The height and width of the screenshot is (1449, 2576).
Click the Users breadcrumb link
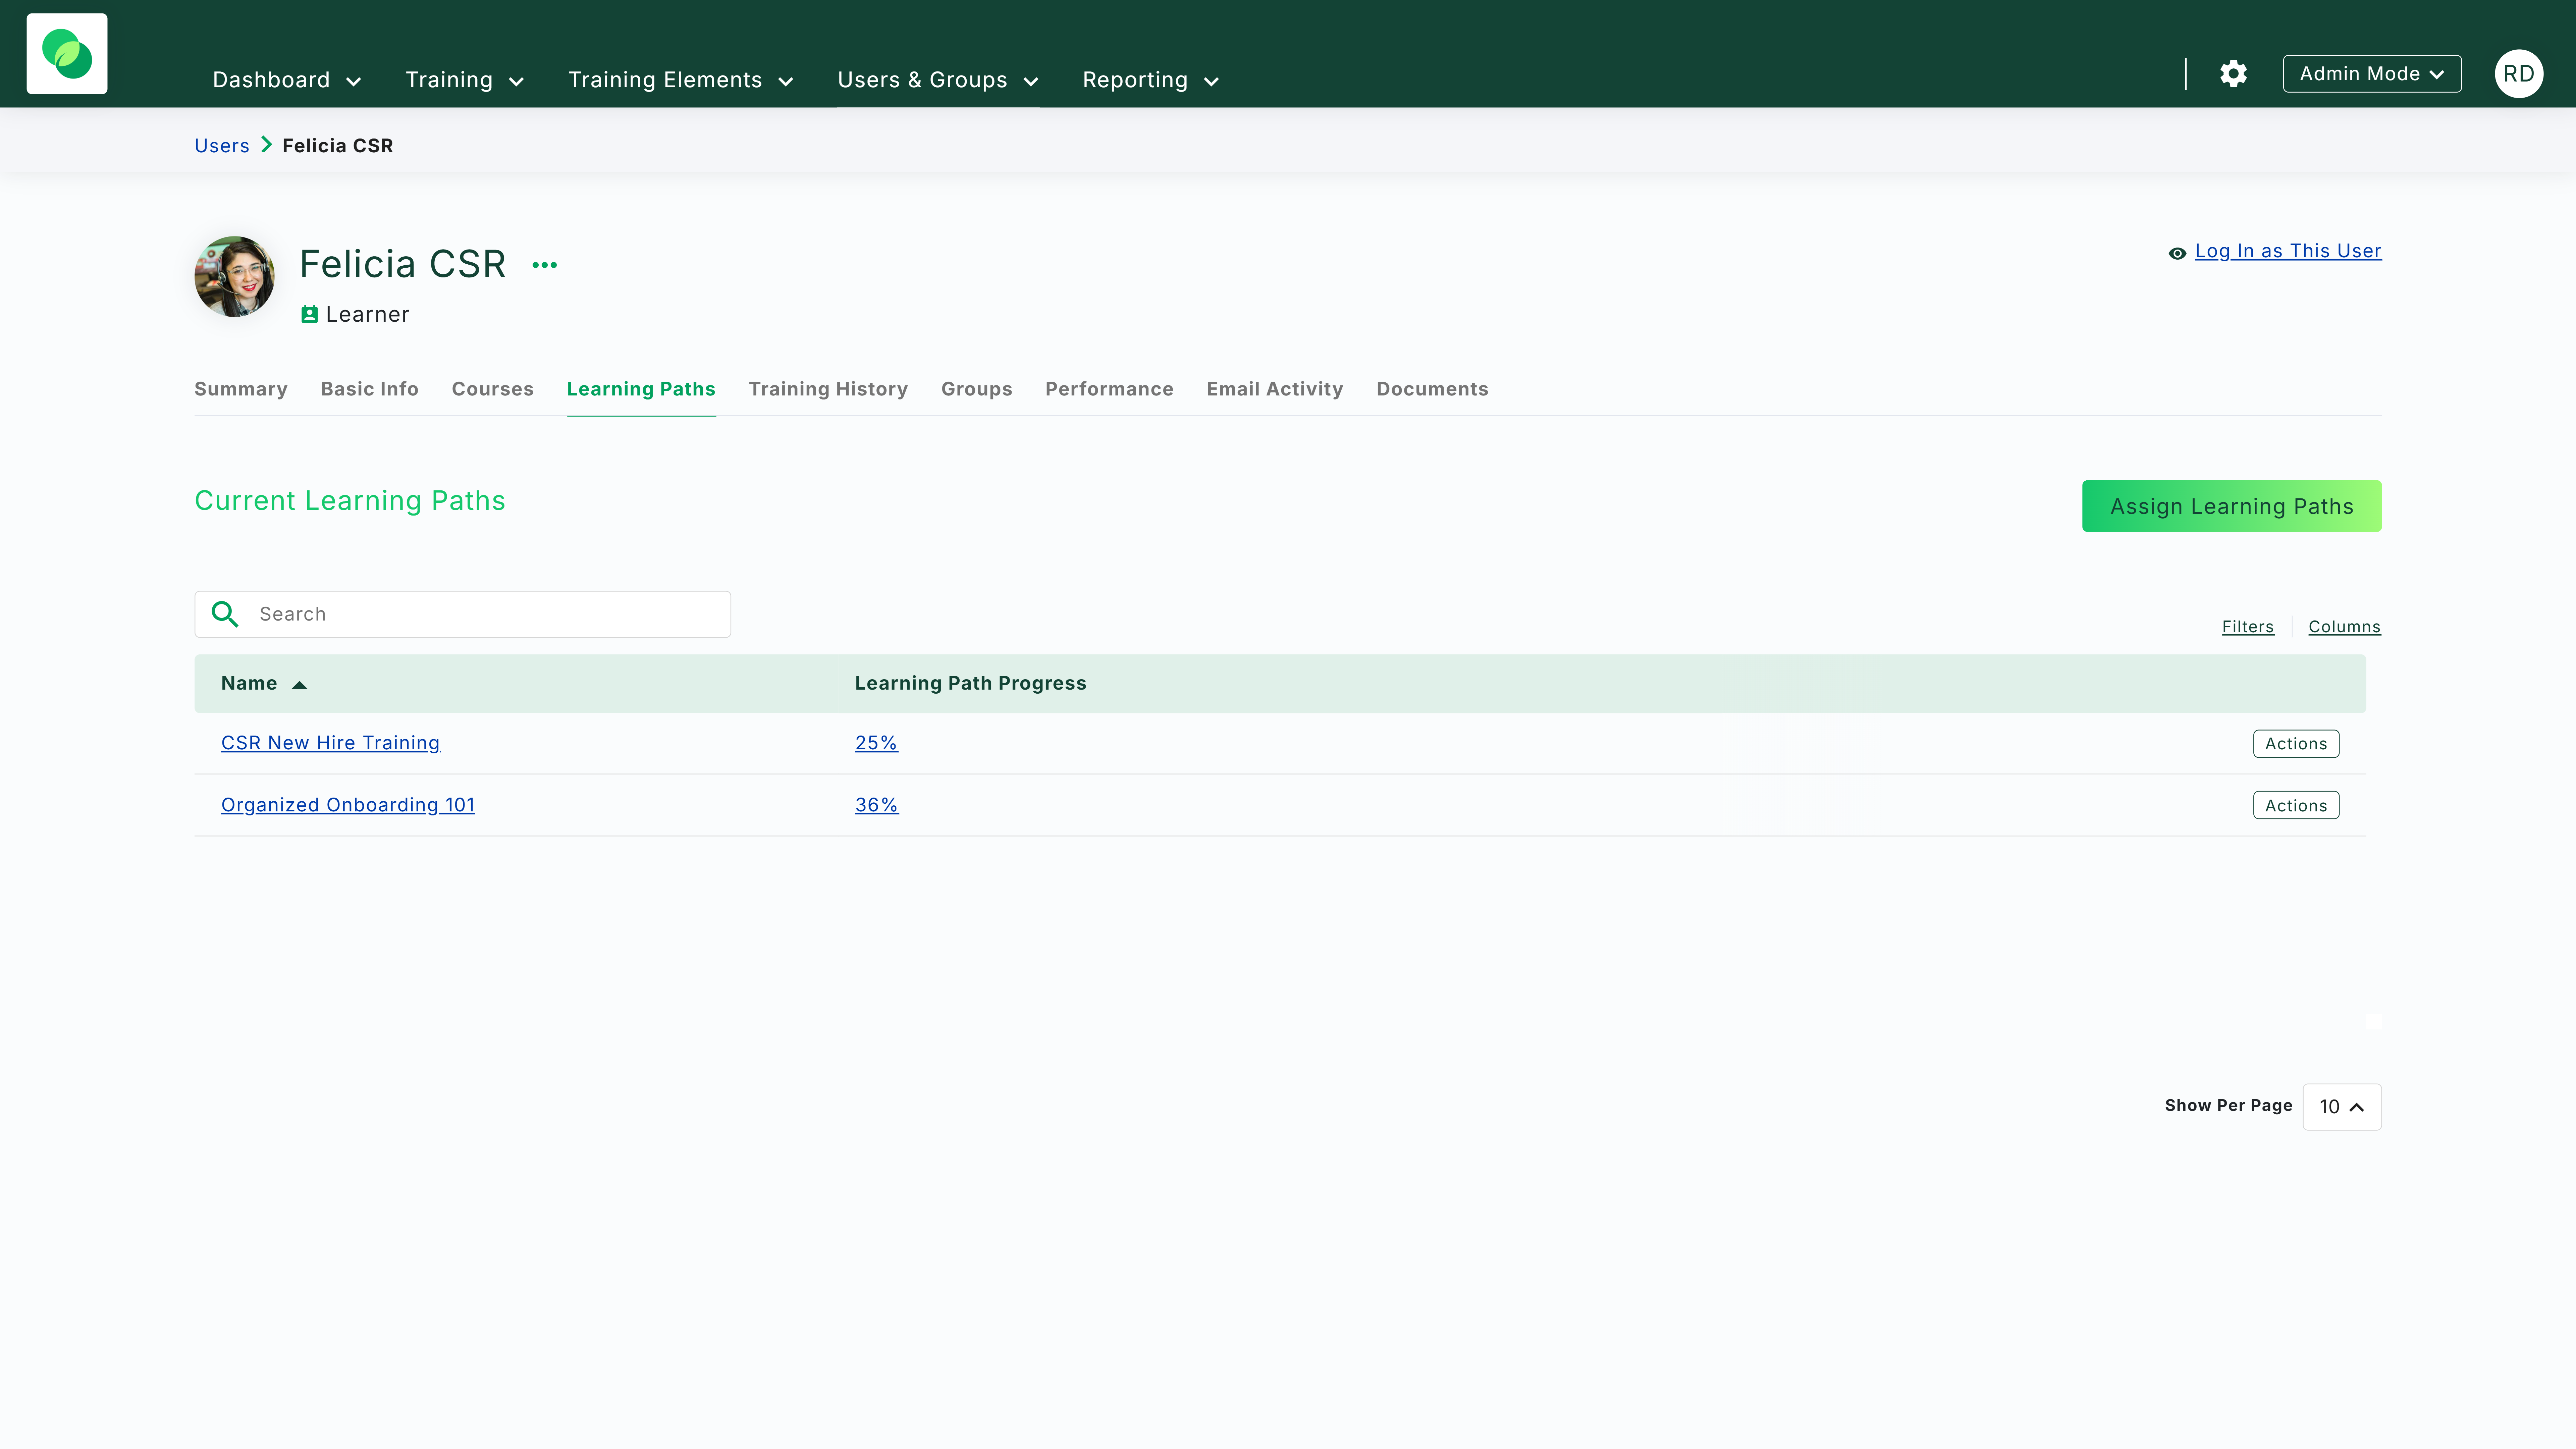(x=222, y=146)
